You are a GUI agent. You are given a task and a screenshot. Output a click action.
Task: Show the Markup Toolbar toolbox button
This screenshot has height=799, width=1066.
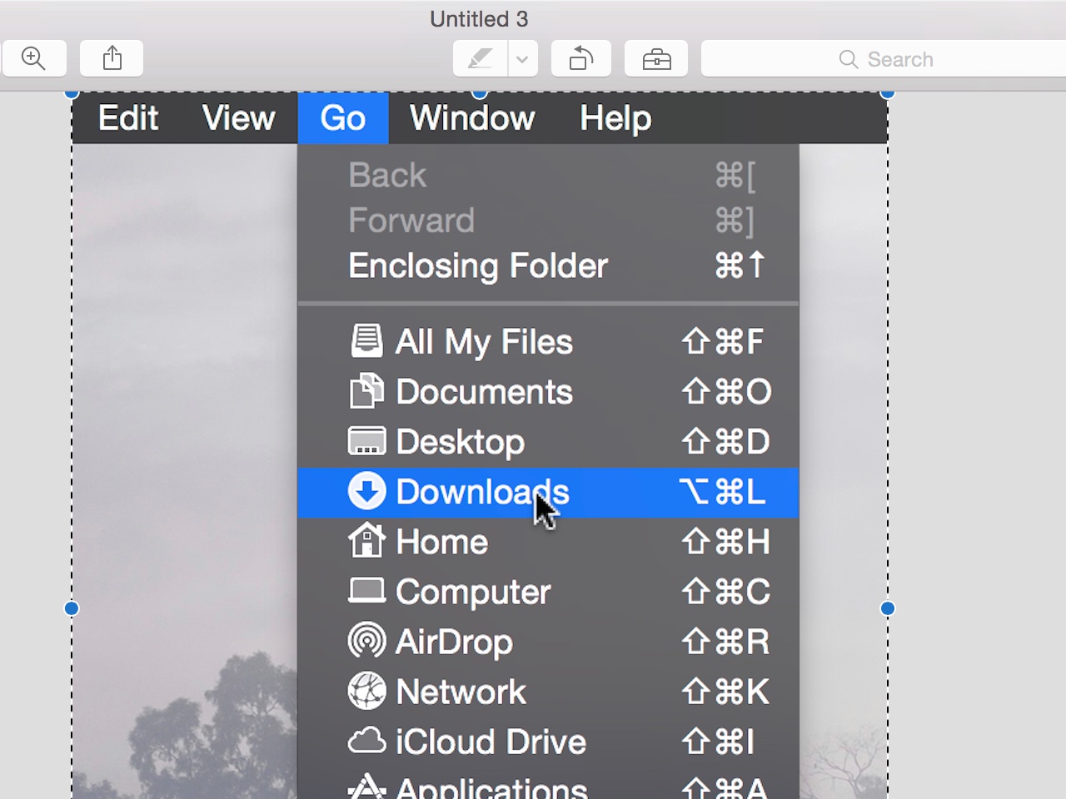[x=656, y=58]
